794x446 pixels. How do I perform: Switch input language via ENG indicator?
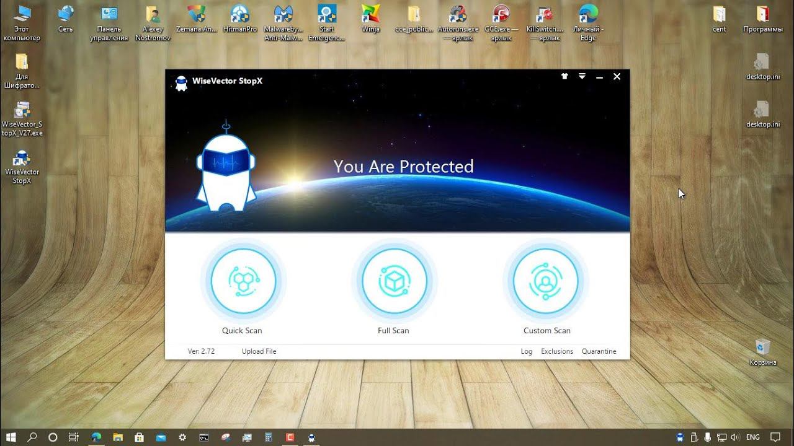(752, 437)
